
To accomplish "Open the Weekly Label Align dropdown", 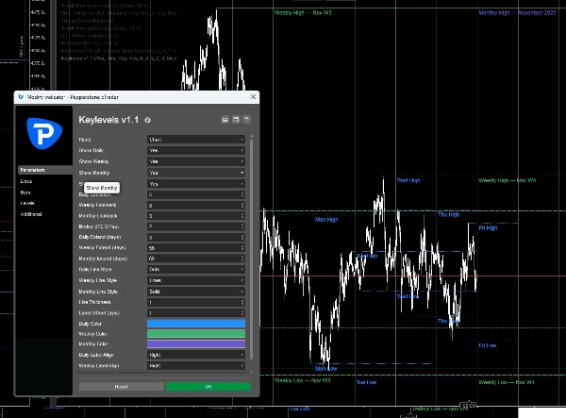I will (196, 366).
